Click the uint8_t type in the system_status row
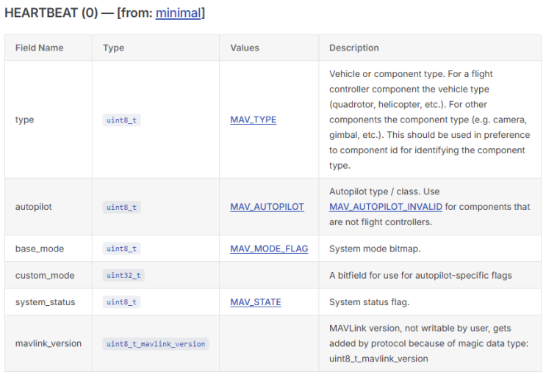The width and height of the screenshot is (546, 377). point(121,302)
